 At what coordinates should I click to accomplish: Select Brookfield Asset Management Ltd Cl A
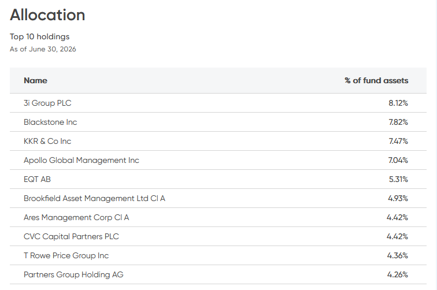coord(94,198)
